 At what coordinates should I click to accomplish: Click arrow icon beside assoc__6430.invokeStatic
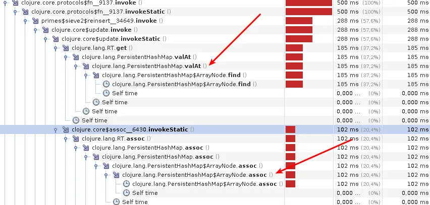(x=66, y=129)
